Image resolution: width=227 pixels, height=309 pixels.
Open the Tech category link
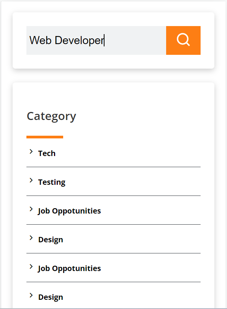point(47,153)
